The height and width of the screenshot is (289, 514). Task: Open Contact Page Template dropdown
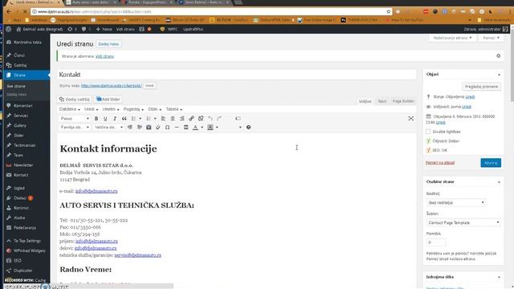[x=463, y=222]
